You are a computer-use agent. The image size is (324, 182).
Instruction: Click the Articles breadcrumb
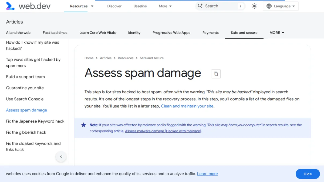pos(106,58)
